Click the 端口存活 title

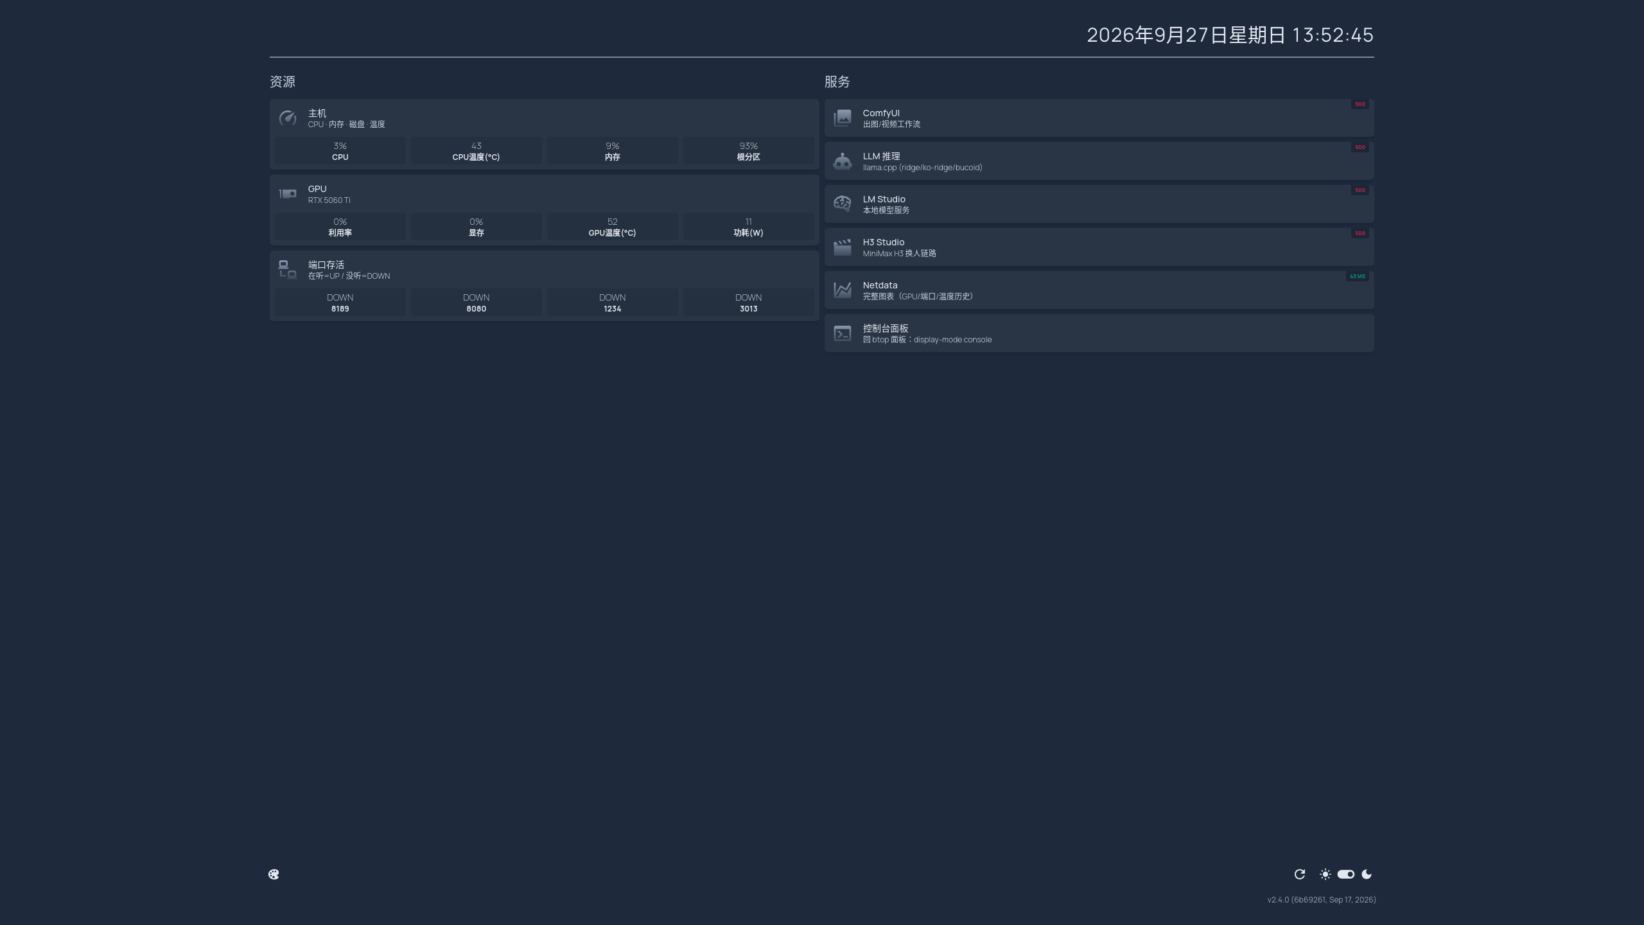click(326, 265)
